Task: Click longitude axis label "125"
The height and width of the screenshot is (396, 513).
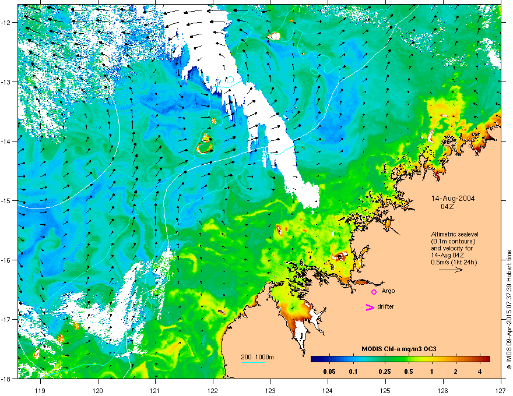Action: tap(385, 390)
